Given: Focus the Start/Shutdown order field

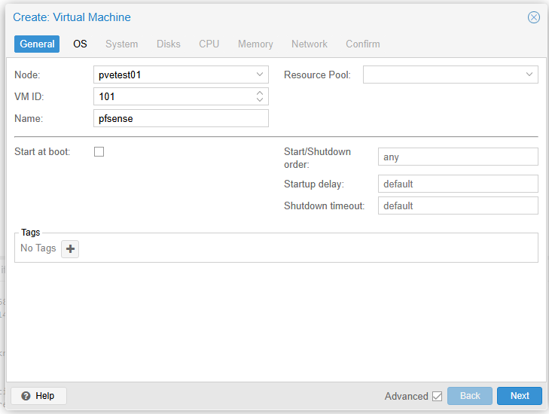Looking at the screenshot, I should [457, 157].
